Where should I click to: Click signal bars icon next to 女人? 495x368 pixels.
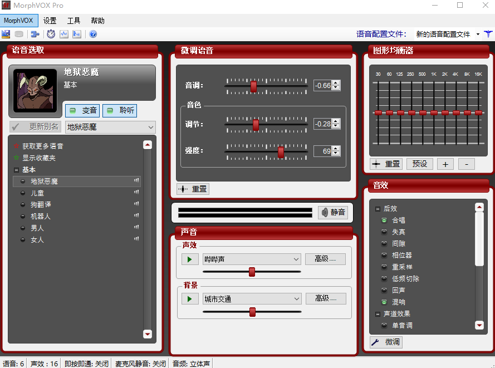[x=136, y=239]
